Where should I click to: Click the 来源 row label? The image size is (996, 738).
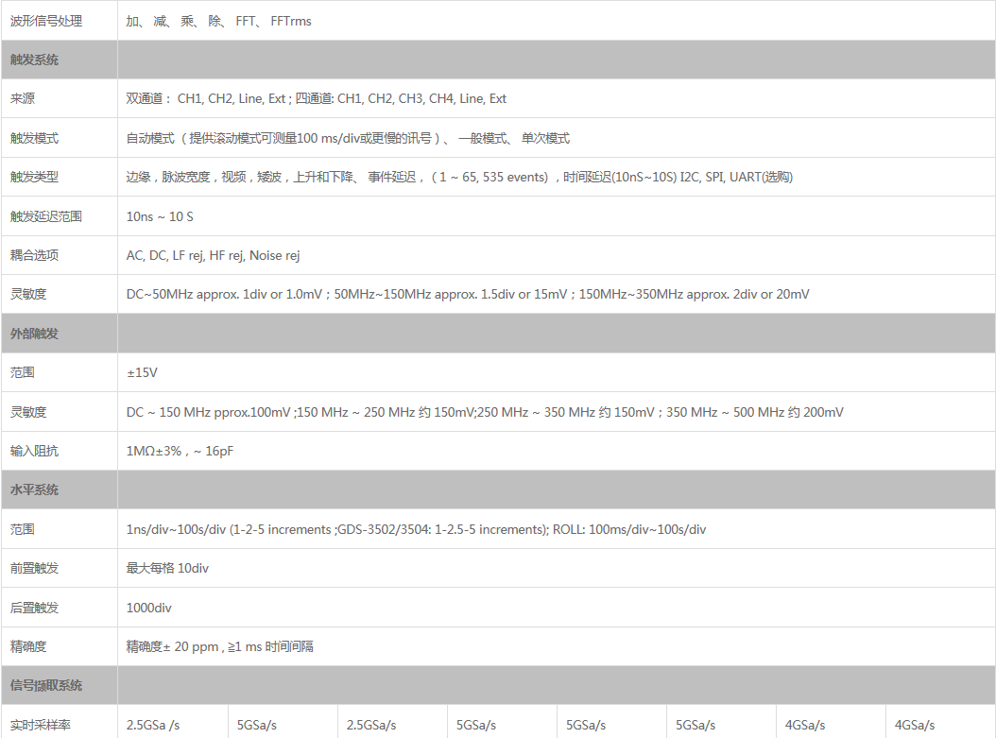[23, 98]
